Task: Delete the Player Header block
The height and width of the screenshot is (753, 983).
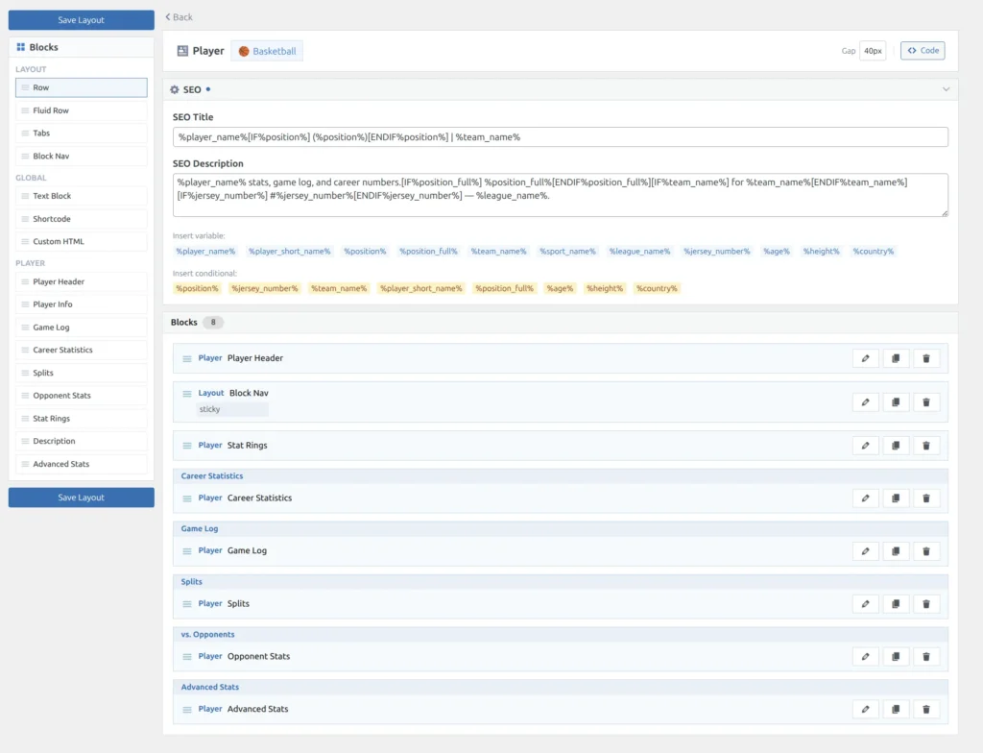Action: point(926,358)
